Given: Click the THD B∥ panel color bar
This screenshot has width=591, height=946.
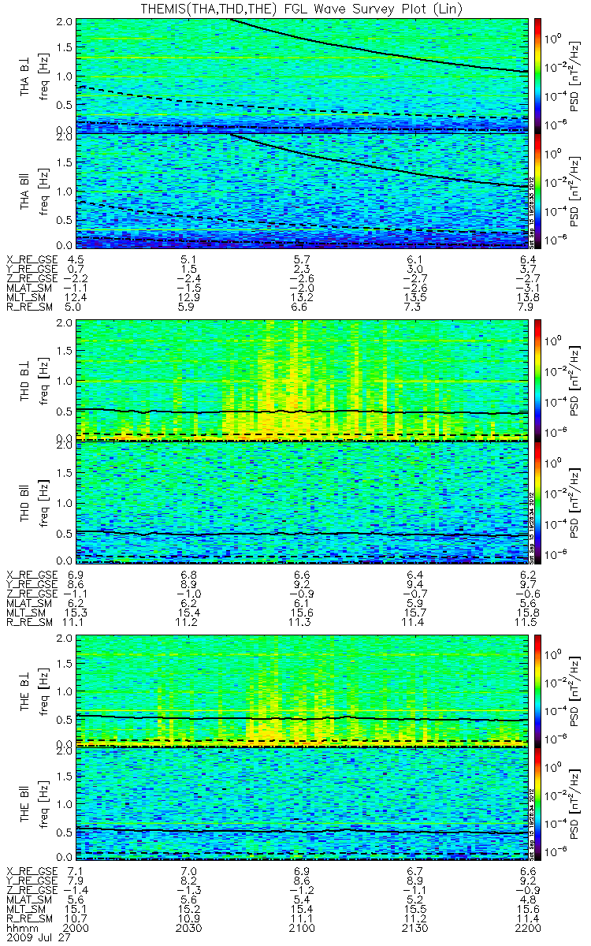Looking at the screenshot, I should pyautogui.click(x=538, y=501).
